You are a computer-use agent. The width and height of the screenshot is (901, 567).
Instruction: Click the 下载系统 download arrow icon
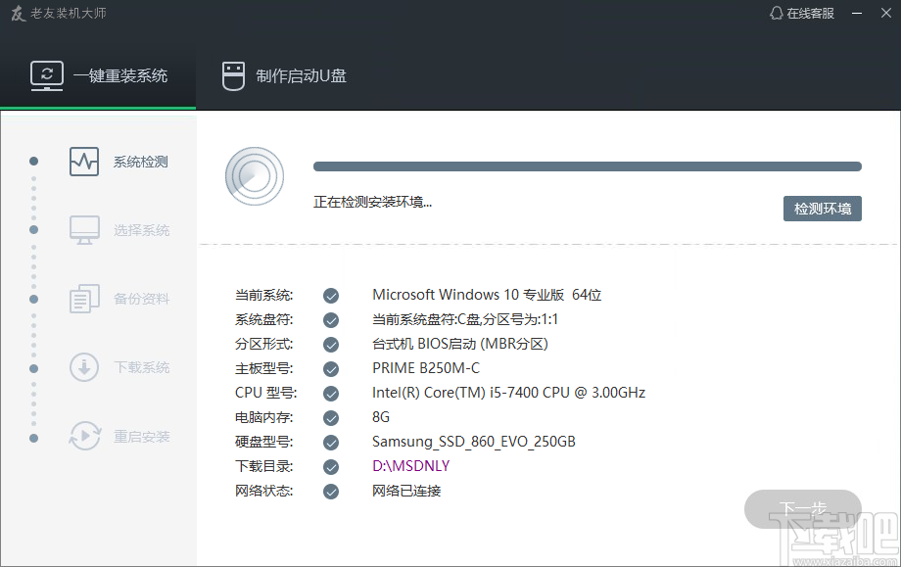pyautogui.click(x=84, y=367)
